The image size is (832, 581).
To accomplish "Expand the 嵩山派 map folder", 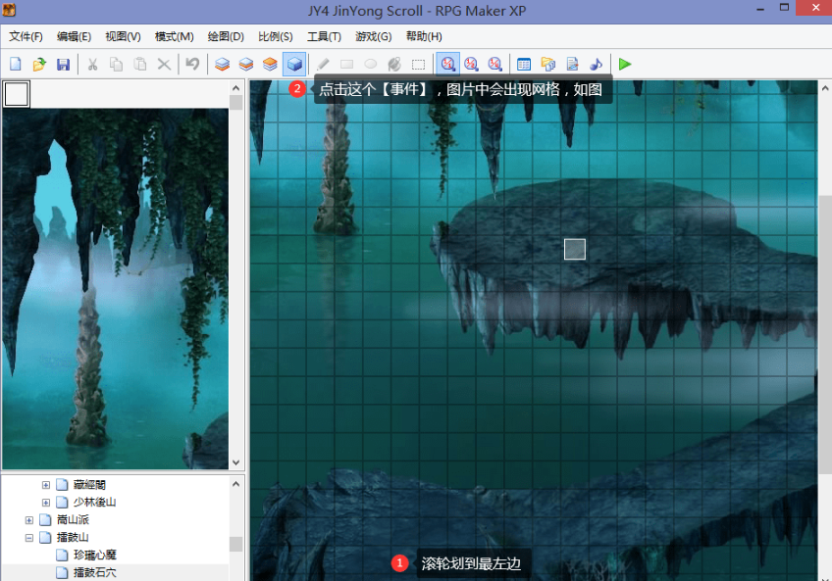I will 29,519.
